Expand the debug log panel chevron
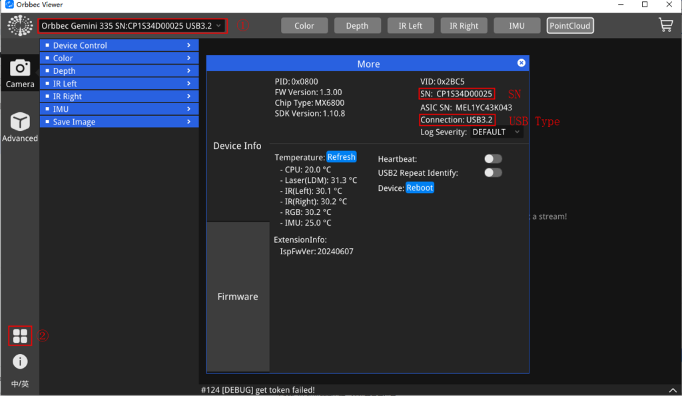Viewport: 682px width, 396px height. pos(672,390)
